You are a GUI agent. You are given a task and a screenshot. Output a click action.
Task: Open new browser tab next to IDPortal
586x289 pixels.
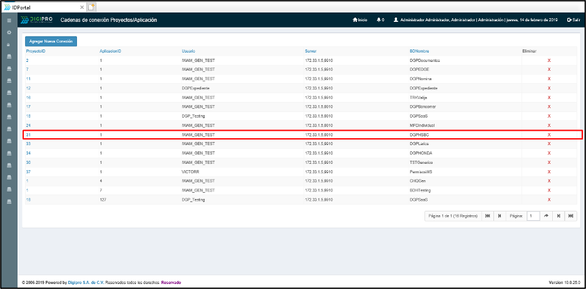91,6
